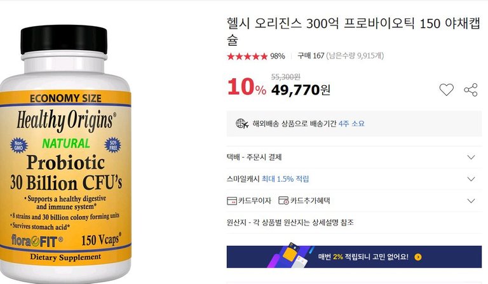Viewport: 488px width, 284px height.
Task: Click the share icon
Action: 471,90
